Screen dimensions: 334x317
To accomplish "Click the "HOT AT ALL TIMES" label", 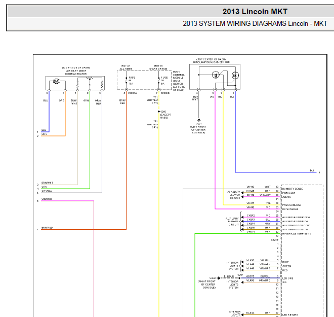I will click(x=126, y=67).
